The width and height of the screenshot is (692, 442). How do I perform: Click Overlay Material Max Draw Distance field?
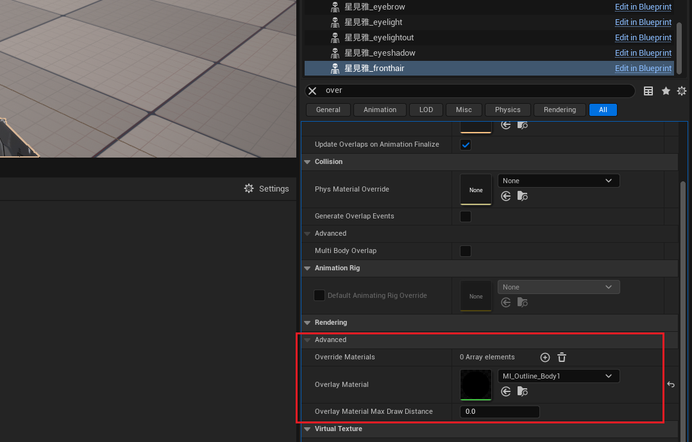tap(500, 411)
